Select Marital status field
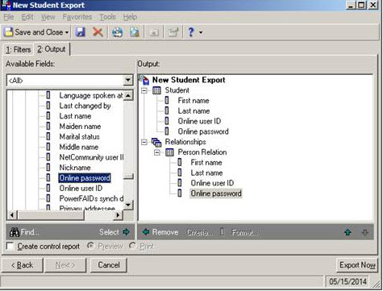Screen dimensions: 383x291 pos(79,136)
